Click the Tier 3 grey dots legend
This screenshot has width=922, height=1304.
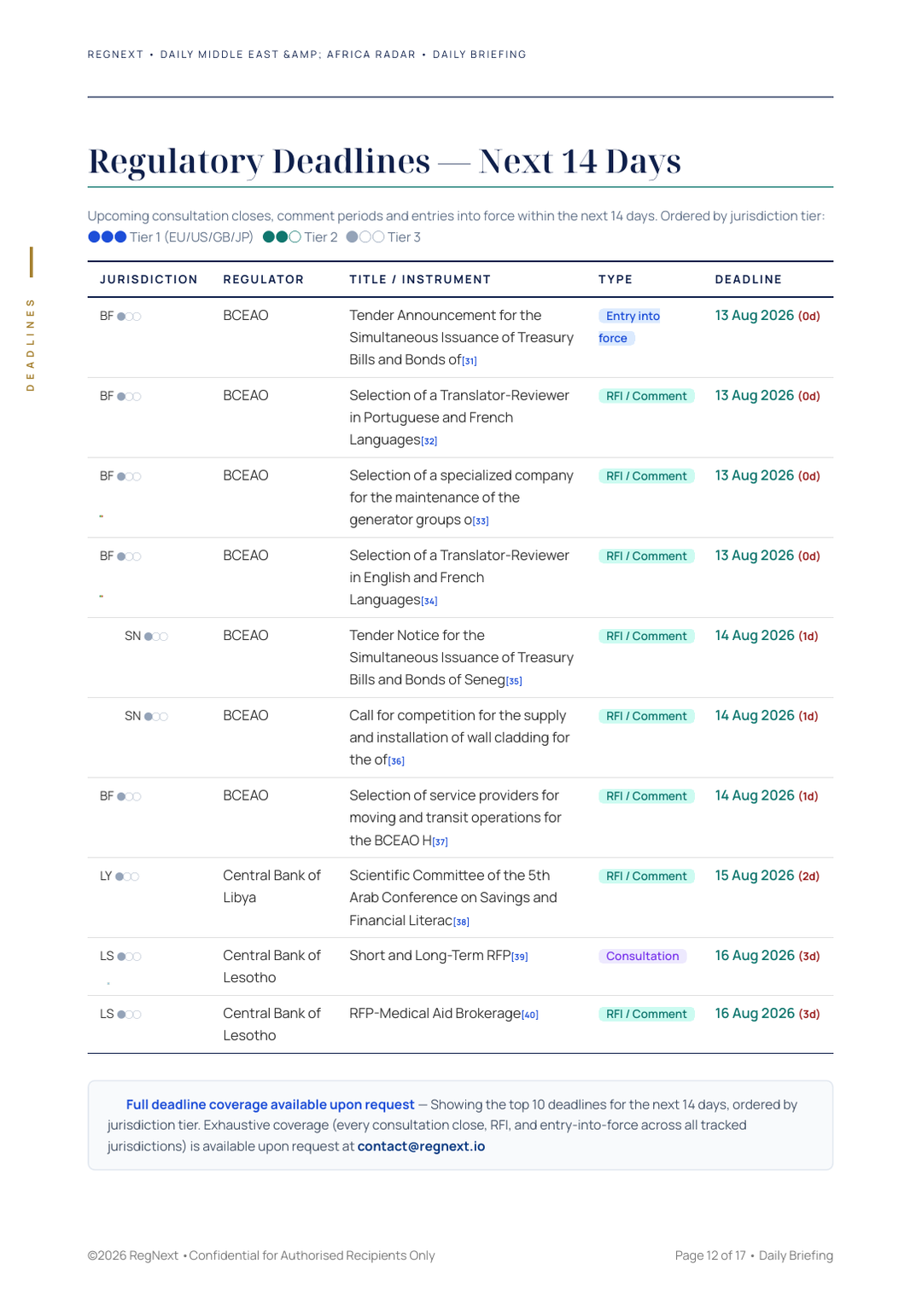point(365,237)
